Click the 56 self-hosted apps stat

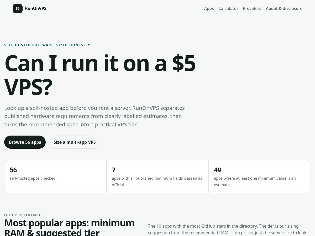tap(55, 176)
